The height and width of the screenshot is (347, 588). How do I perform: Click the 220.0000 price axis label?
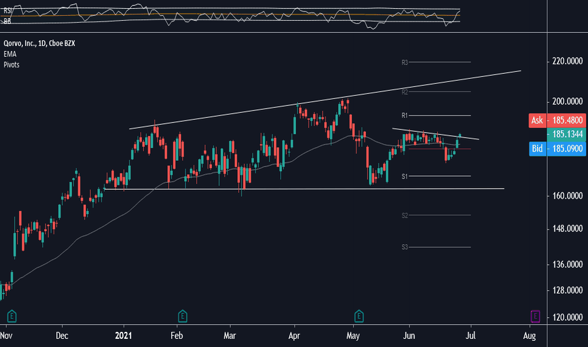coord(567,61)
